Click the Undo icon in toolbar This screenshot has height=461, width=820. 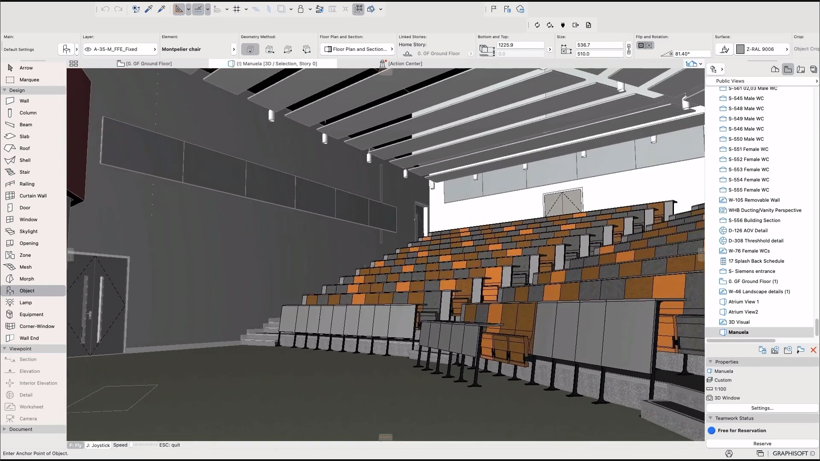coord(105,9)
